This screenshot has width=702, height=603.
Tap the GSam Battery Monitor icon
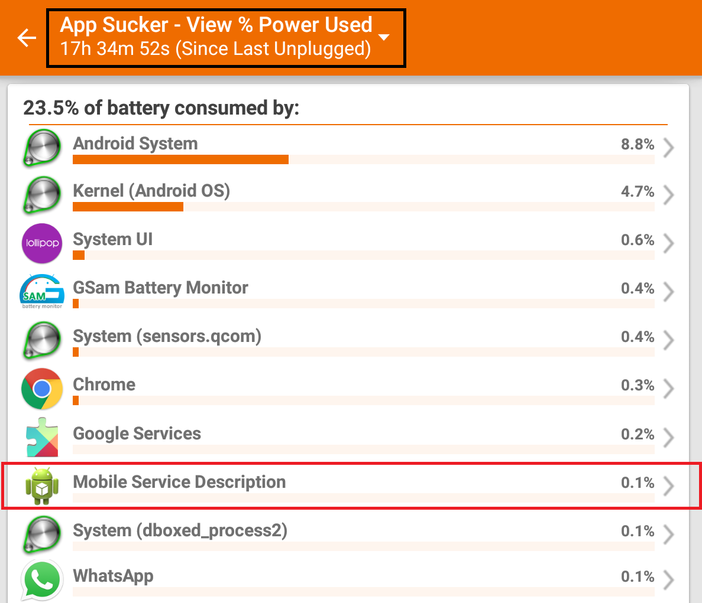tap(42, 291)
